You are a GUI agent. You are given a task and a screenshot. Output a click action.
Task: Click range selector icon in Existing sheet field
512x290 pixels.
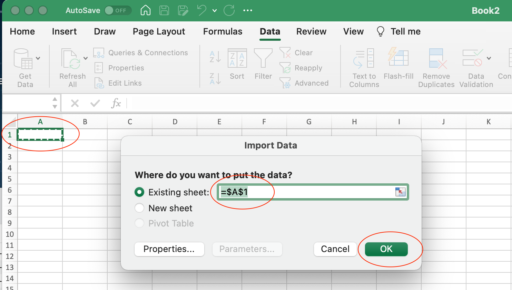[400, 192]
